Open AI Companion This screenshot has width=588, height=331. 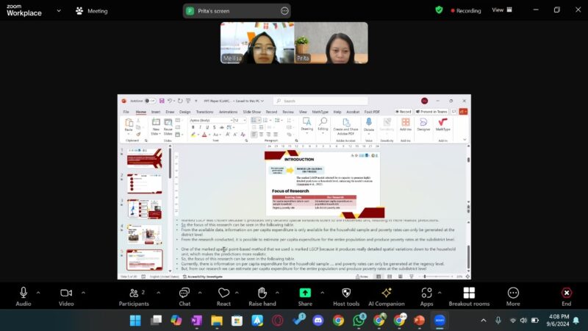(x=386, y=293)
